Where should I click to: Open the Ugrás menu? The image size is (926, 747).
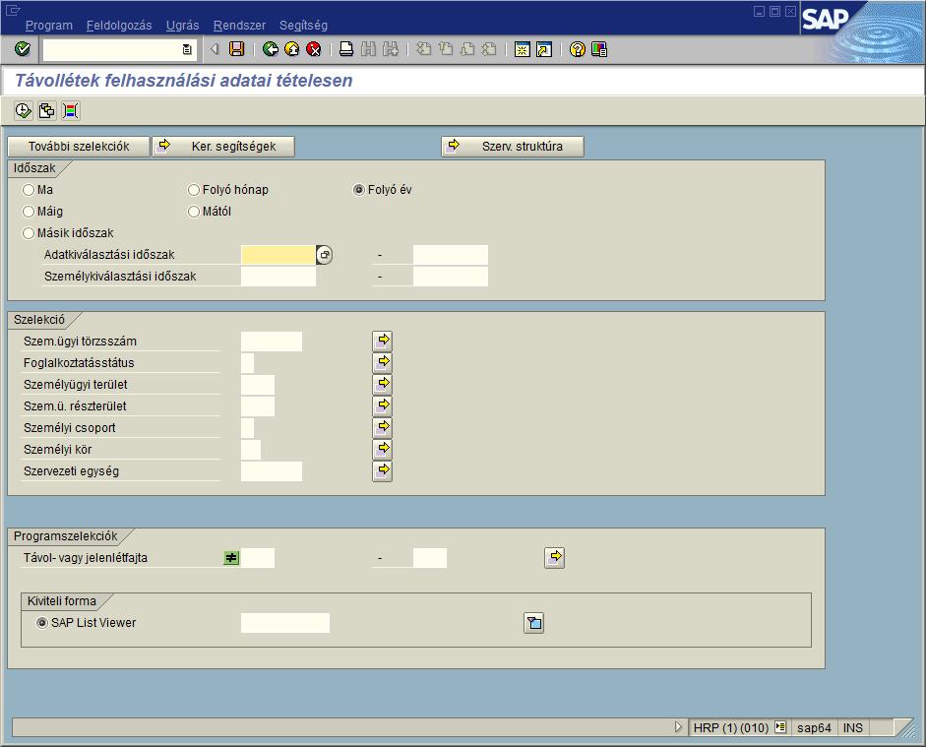[182, 26]
